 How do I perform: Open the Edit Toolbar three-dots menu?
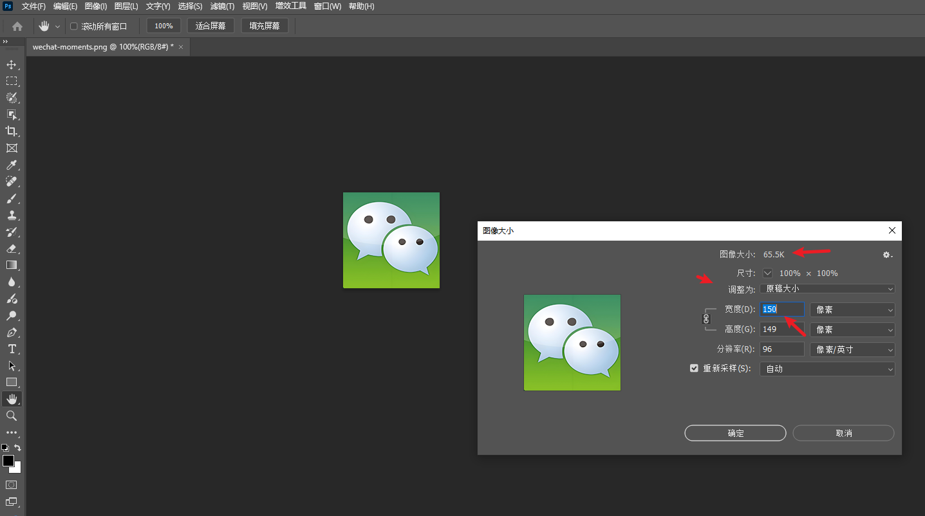point(12,433)
